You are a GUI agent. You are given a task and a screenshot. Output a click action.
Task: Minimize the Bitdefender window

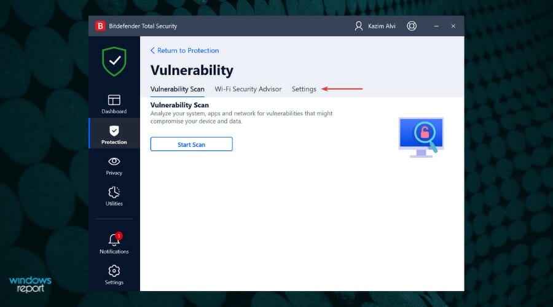436,26
